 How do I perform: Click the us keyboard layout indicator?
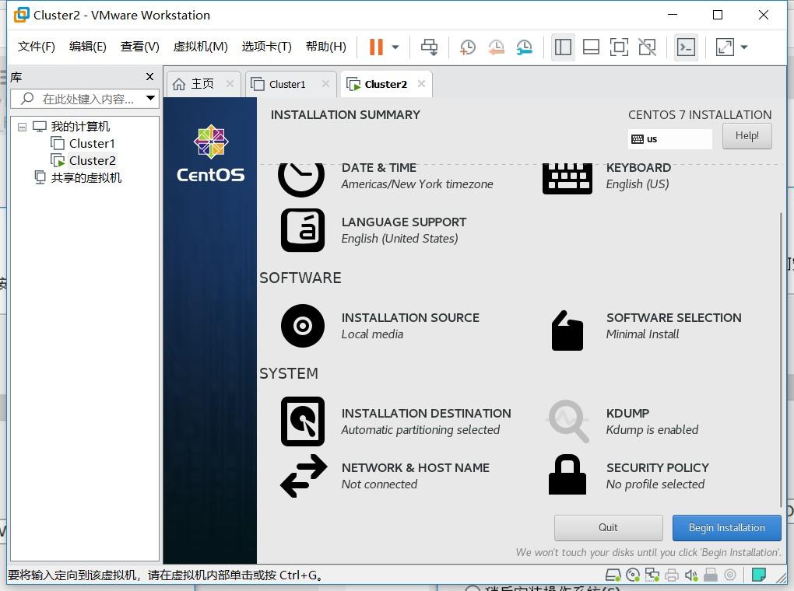tap(669, 139)
